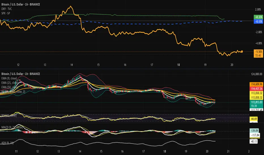Click date 17 on candlestick chart time axis

tap(143, 151)
